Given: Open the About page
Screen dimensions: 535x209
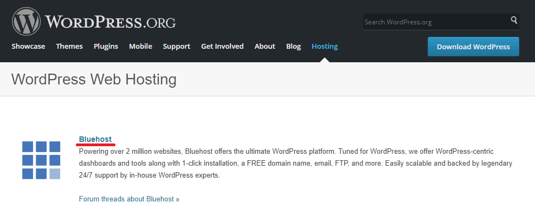Looking at the screenshot, I should (265, 47).
